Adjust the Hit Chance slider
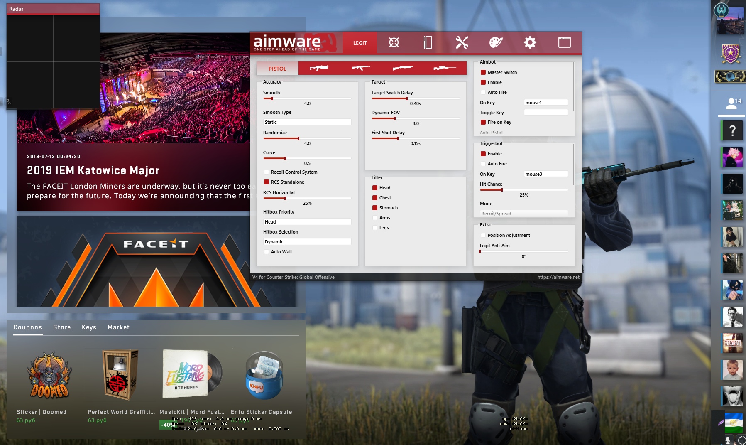The height and width of the screenshot is (445, 746). tap(524, 190)
